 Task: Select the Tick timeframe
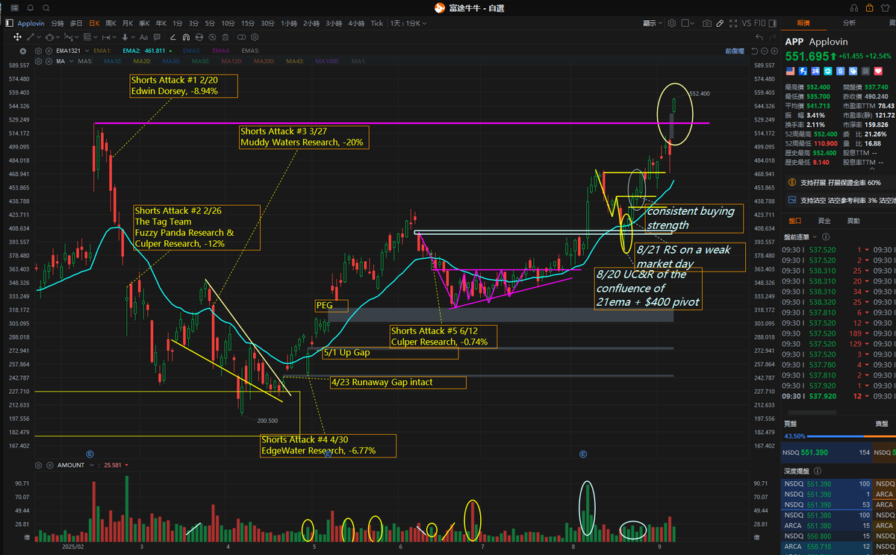[377, 23]
